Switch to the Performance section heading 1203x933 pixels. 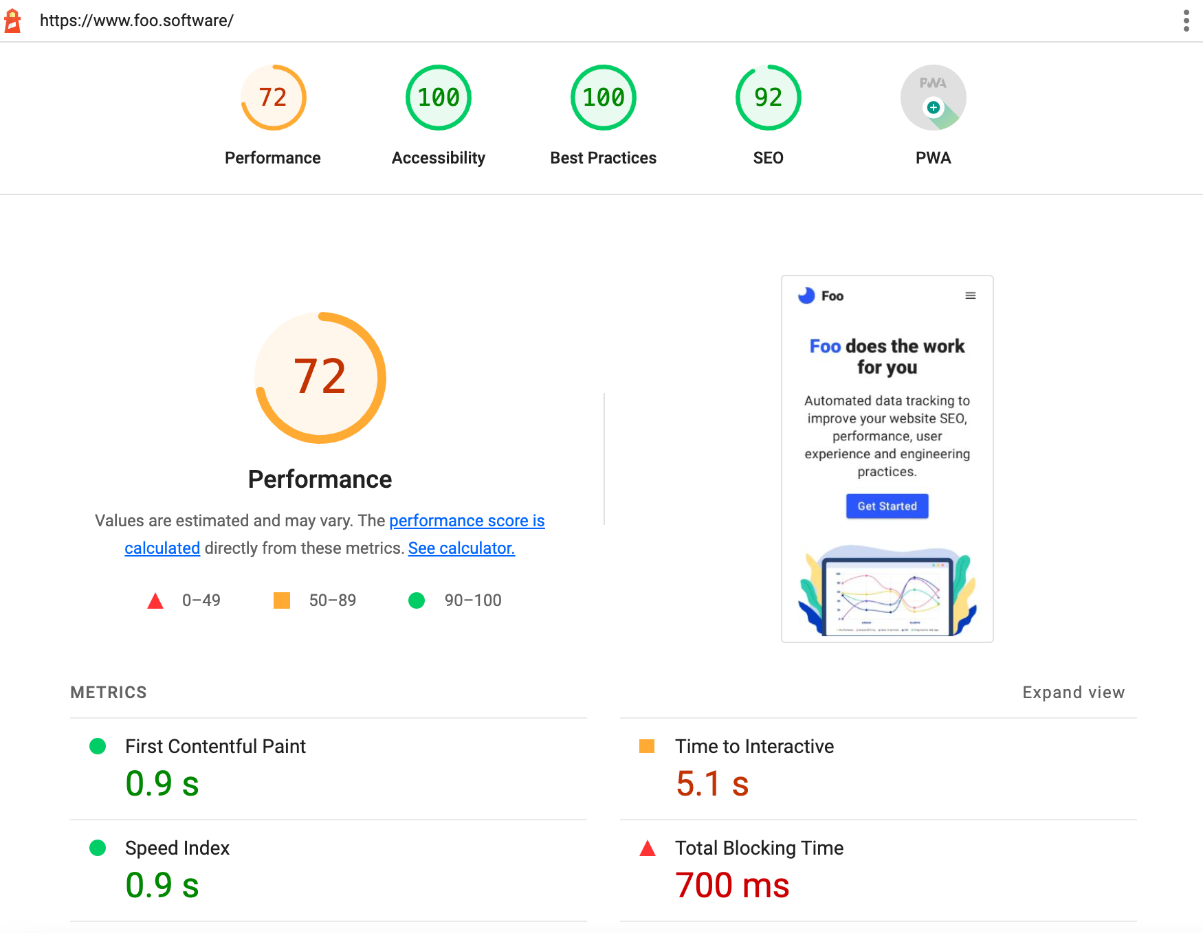[319, 479]
